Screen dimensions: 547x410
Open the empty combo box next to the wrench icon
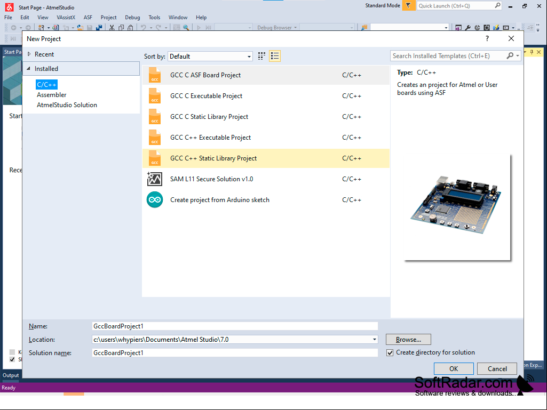[x=409, y=28]
